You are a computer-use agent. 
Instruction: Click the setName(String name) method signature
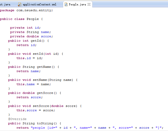tap(53, 80)
